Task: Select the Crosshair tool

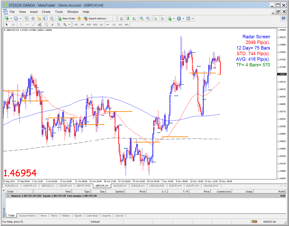Action: 13,25
